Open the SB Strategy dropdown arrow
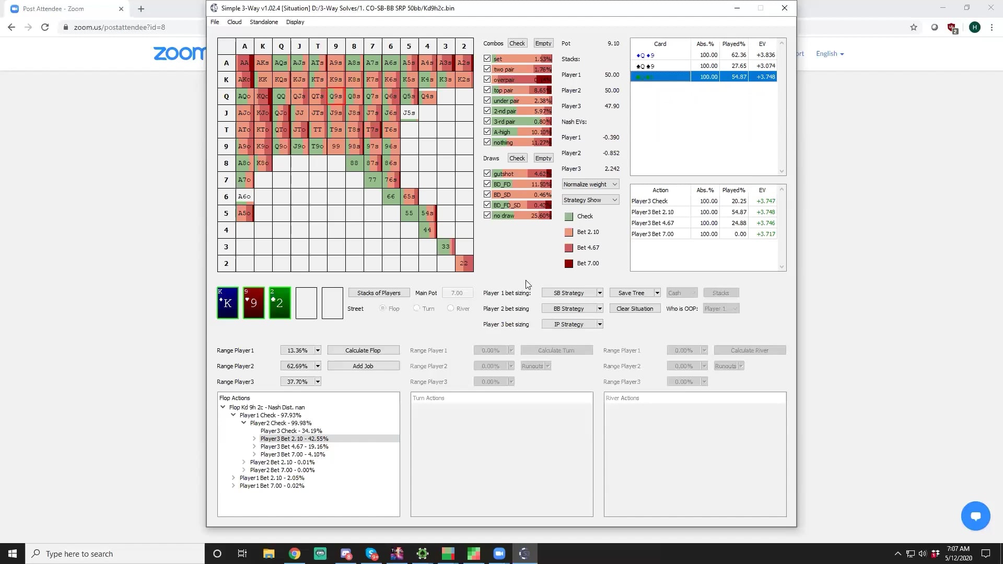The image size is (1003, 564). tap(600, 293)
